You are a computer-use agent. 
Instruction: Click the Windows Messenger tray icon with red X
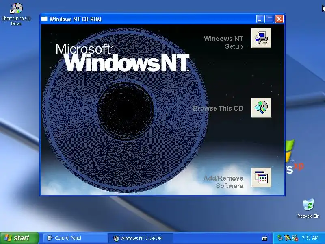coord(295,238)
